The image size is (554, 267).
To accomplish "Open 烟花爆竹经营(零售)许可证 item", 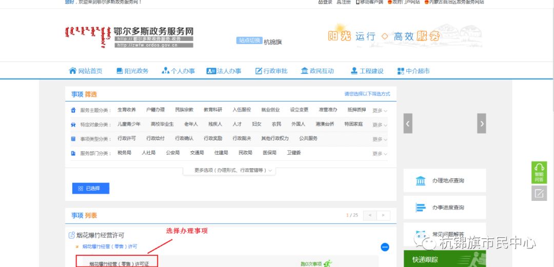I will (117, 264).
